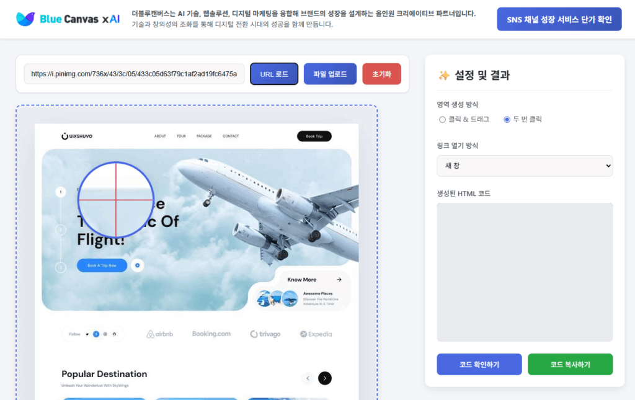Click the trivago logo in the preview
Viewport: 635px width, 400px height.
[265, 334]
